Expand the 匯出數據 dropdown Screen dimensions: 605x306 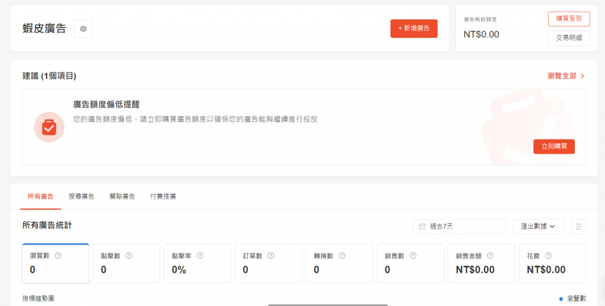[x=538, y=226]
